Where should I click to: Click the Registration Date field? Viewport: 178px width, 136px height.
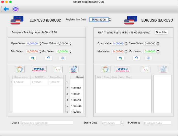click(99, 20)
